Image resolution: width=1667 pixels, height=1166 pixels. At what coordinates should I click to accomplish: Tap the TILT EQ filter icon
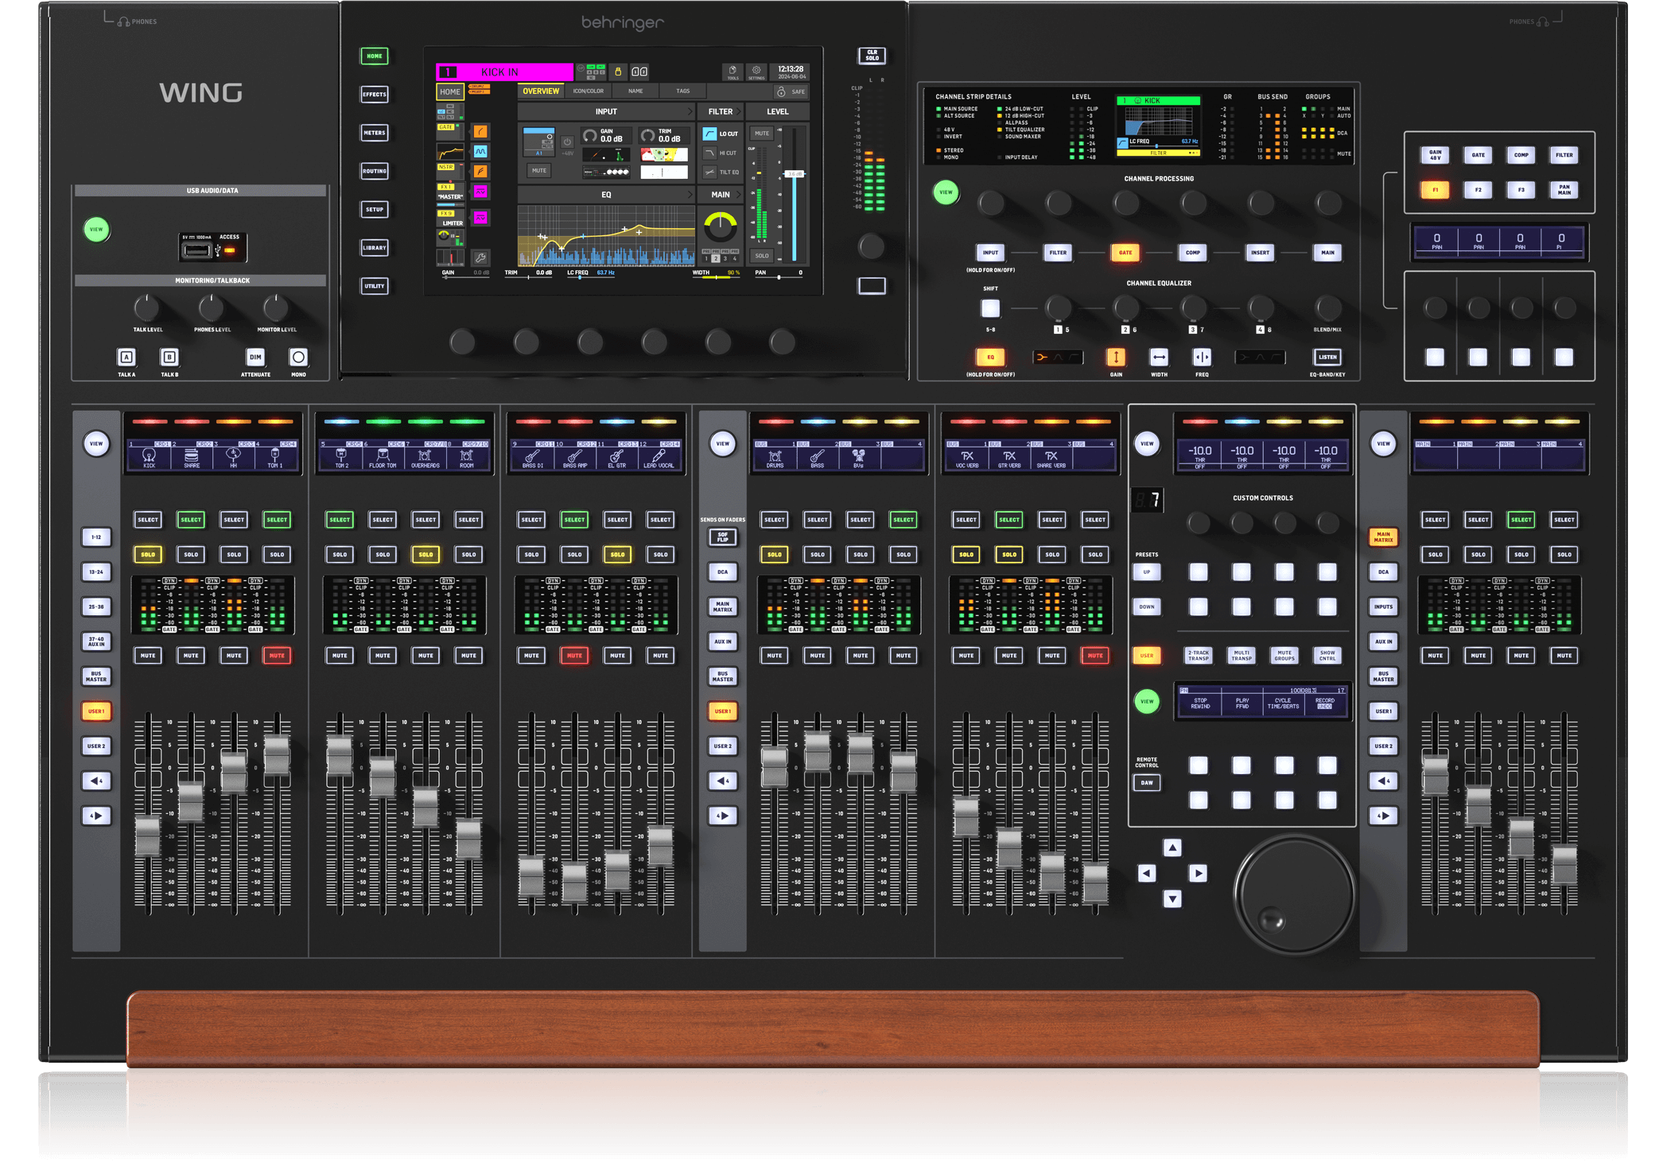click(709, 172)
